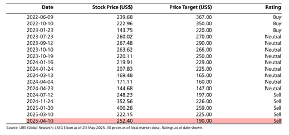Click the highlighted price target 190.00

204,121
